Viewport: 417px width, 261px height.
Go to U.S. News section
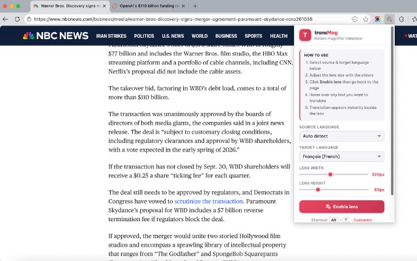173,36
